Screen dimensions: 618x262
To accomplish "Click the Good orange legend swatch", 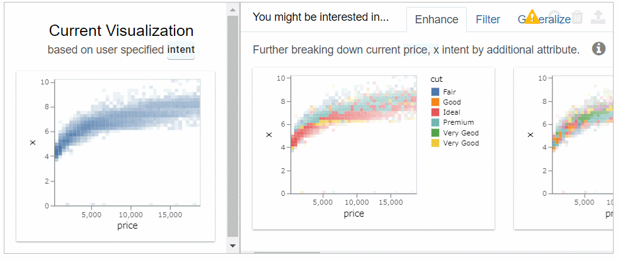I will click(x=435, y=102).
